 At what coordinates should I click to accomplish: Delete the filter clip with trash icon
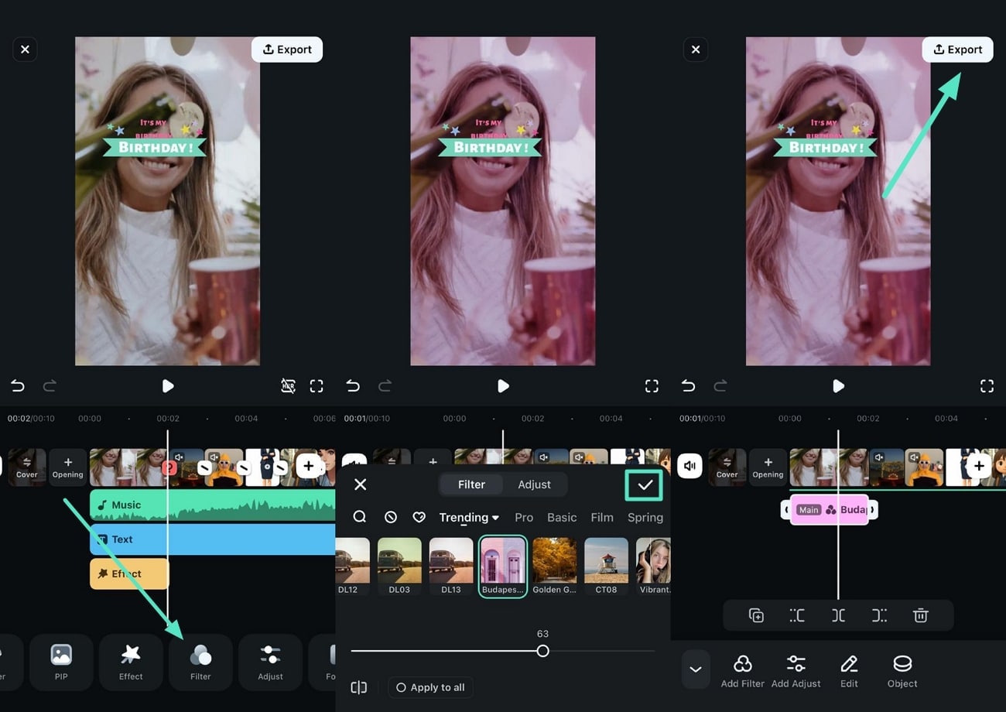920,615
